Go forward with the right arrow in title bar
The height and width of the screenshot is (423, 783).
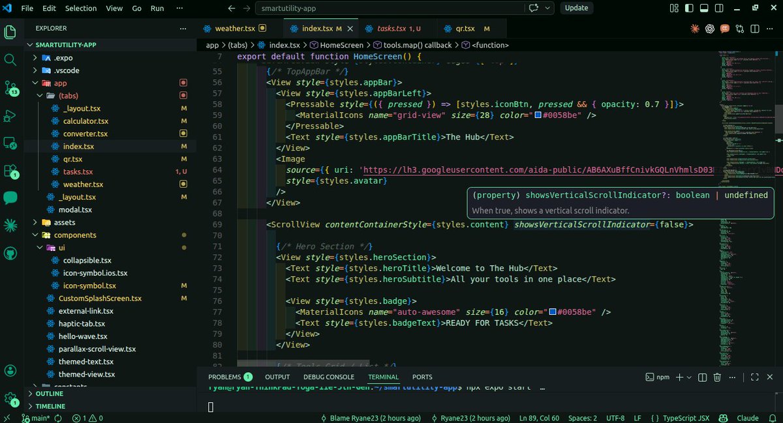click(247, 8)
